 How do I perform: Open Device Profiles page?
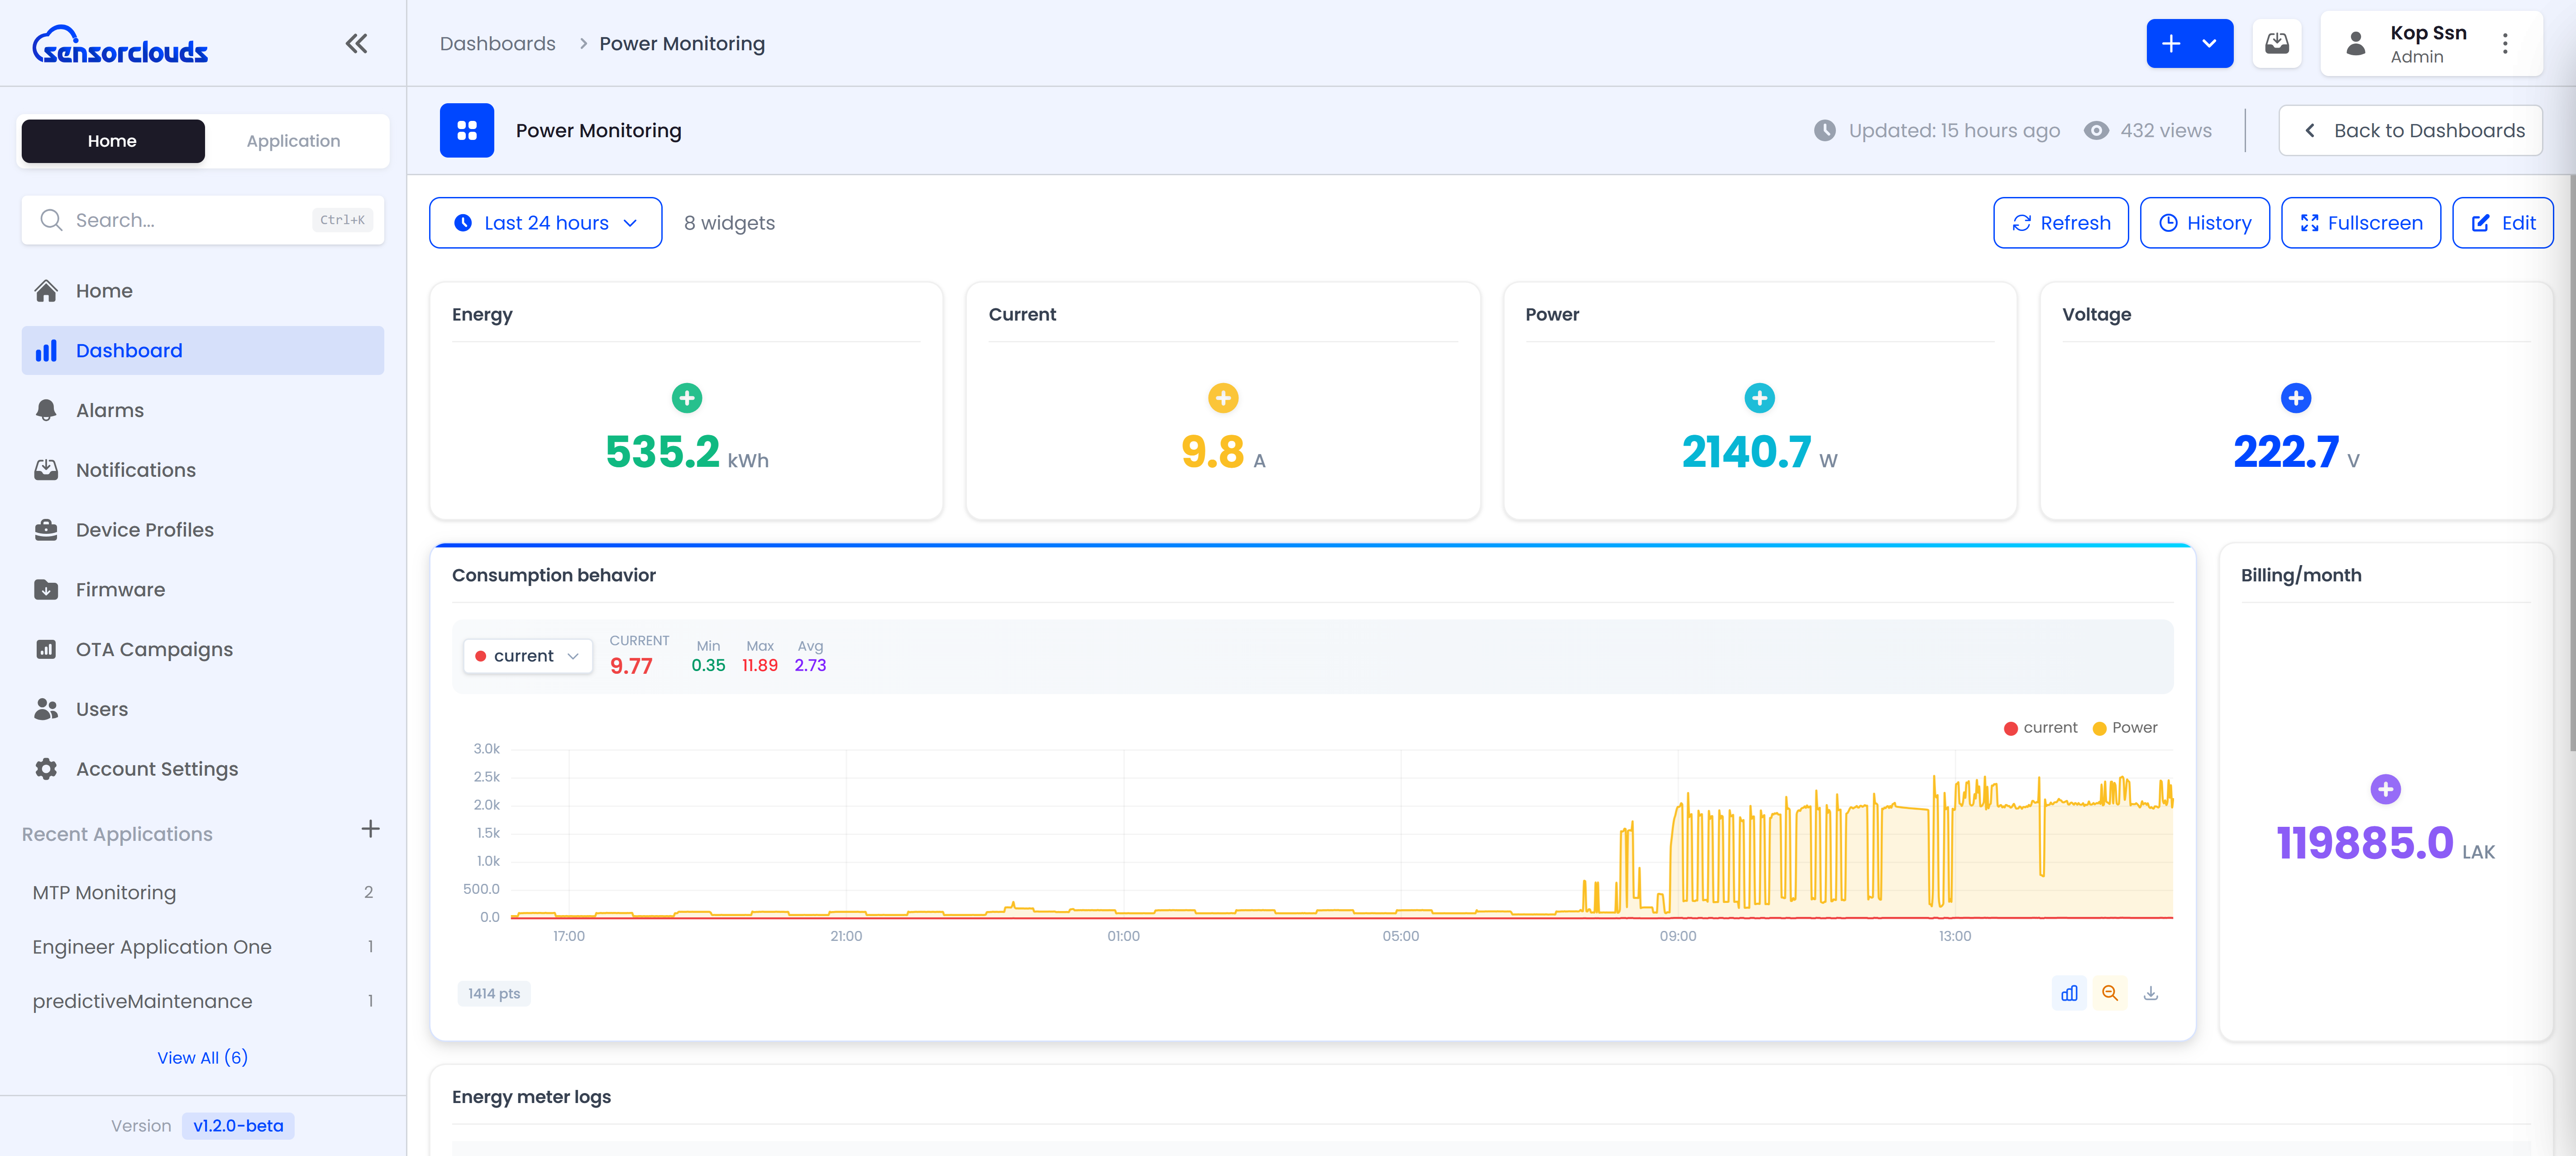[203, 530]
